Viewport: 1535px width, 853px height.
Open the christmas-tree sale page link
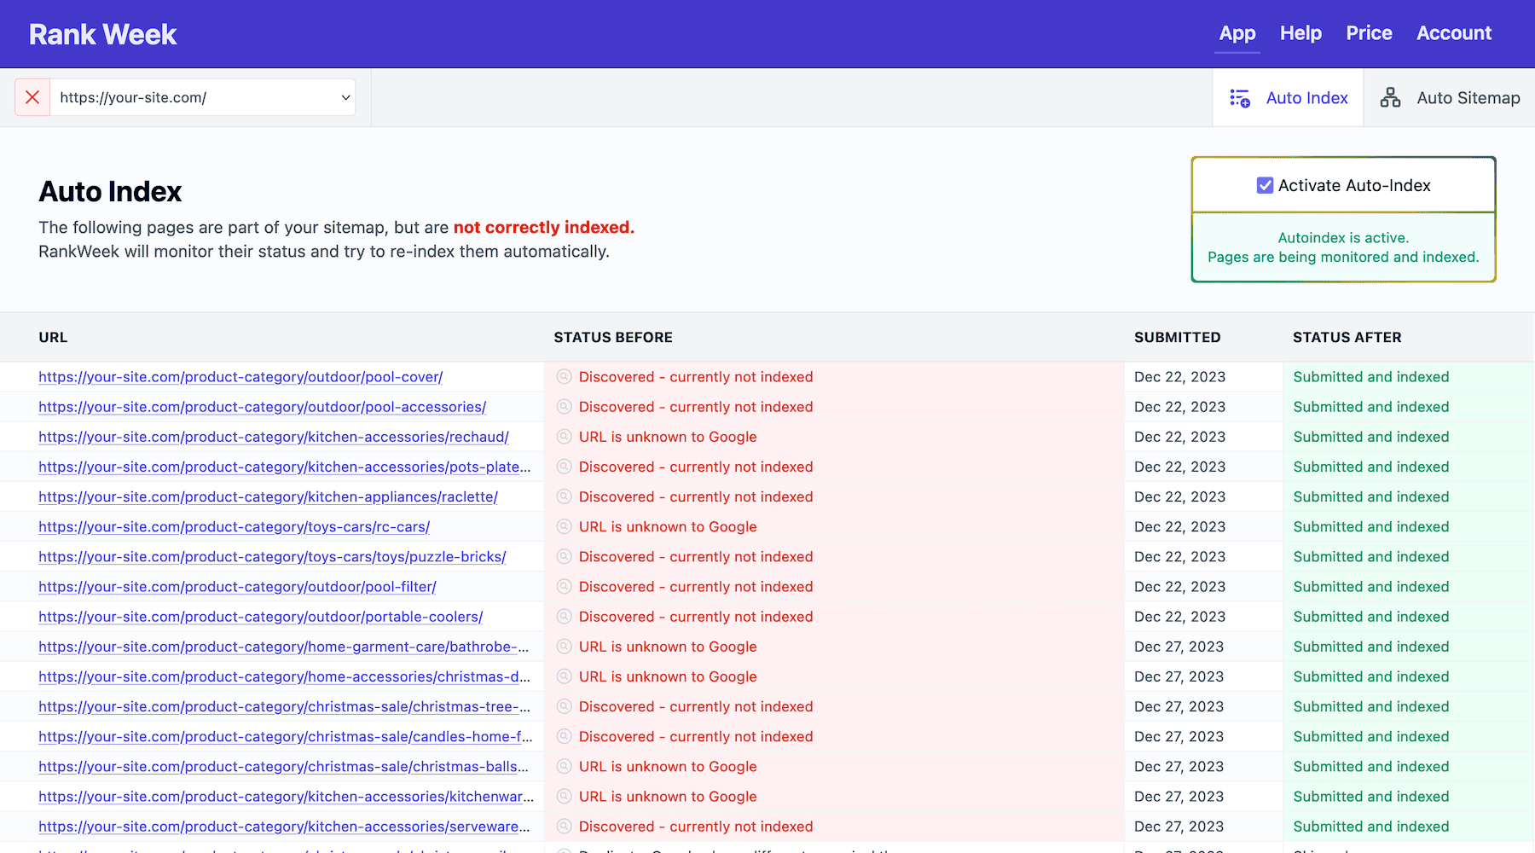(x=284, y=706)
